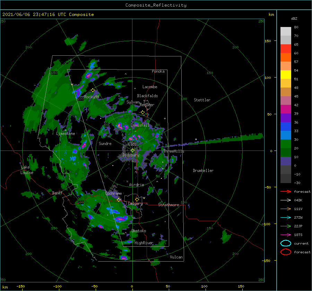This screenshot has width=312, height=291.
Task: Pick the red 60-65 dBZ color swatch
Action: (x=286, y=49)
